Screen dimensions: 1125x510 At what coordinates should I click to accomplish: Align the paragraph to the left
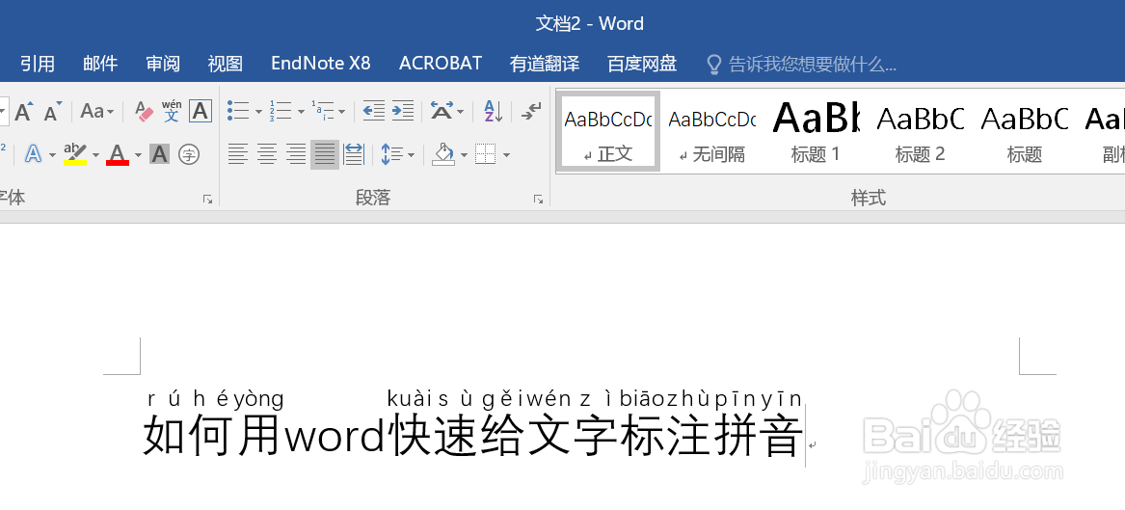click(238, 153)
